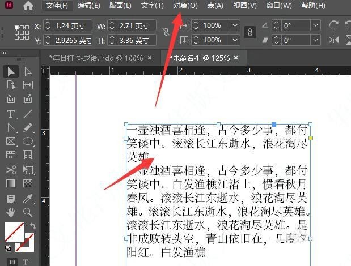Select the Hand tool
The image size is (351, 266).
(x=10, y=212)
